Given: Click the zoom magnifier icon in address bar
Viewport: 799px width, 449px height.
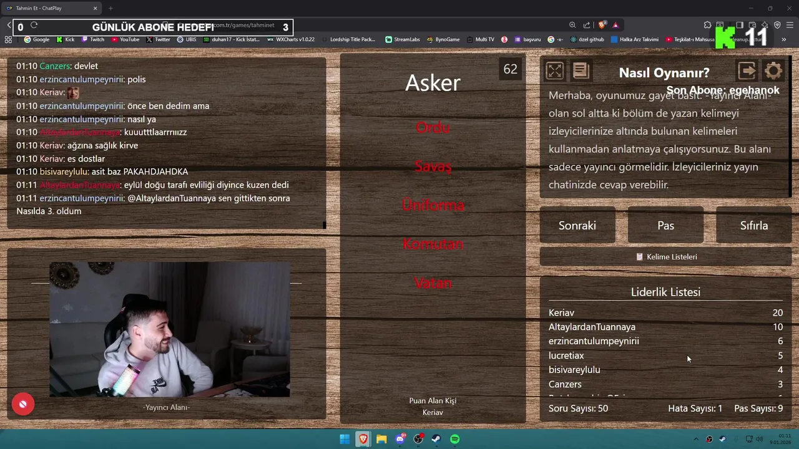Looking at the screenshot, I should (572, 25).
